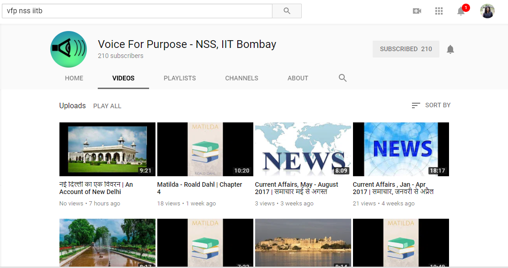Open the create video camera icon

(x=417, y=11)
